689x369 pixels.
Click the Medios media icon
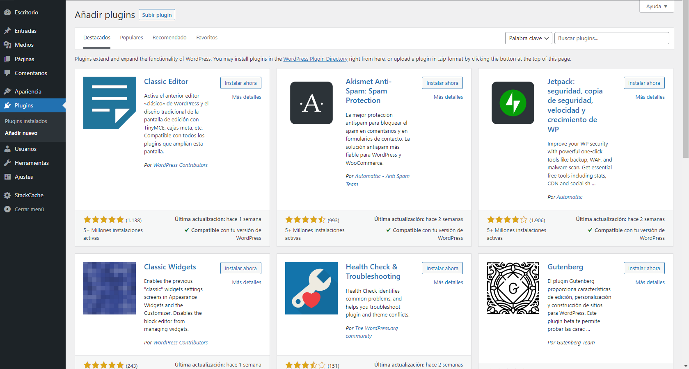pos(7,45)
